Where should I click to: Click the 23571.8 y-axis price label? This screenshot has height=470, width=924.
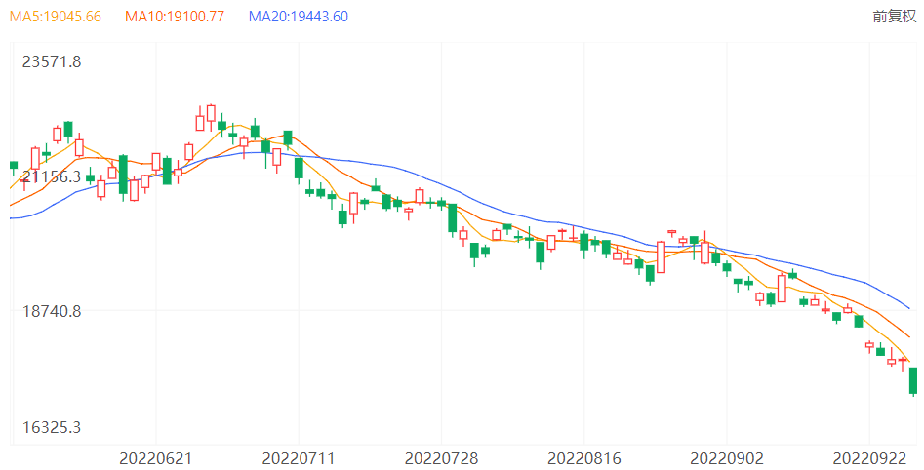52,61
